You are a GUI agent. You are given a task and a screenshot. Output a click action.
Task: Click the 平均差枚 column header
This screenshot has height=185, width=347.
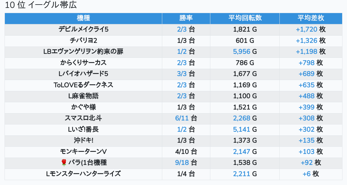point(311,18)
